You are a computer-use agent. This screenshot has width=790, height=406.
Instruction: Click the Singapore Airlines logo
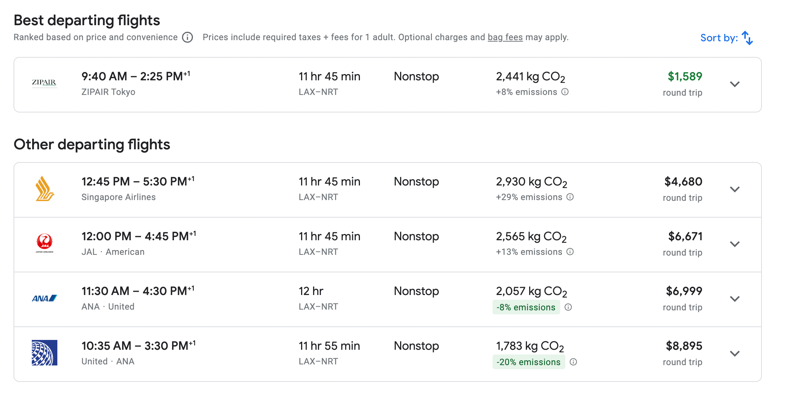pyautogui.click(x=45, y=188)
